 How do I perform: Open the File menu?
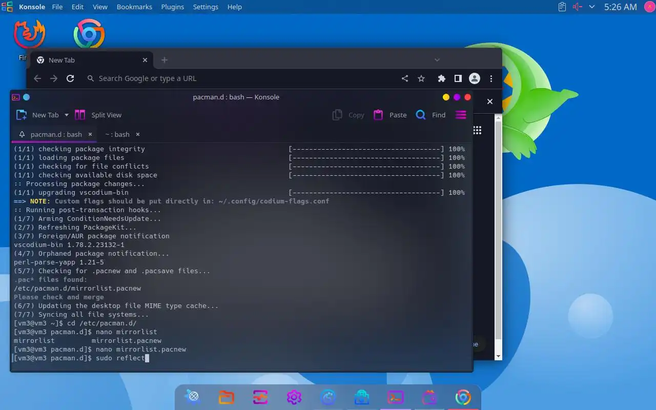click(57, 7)
